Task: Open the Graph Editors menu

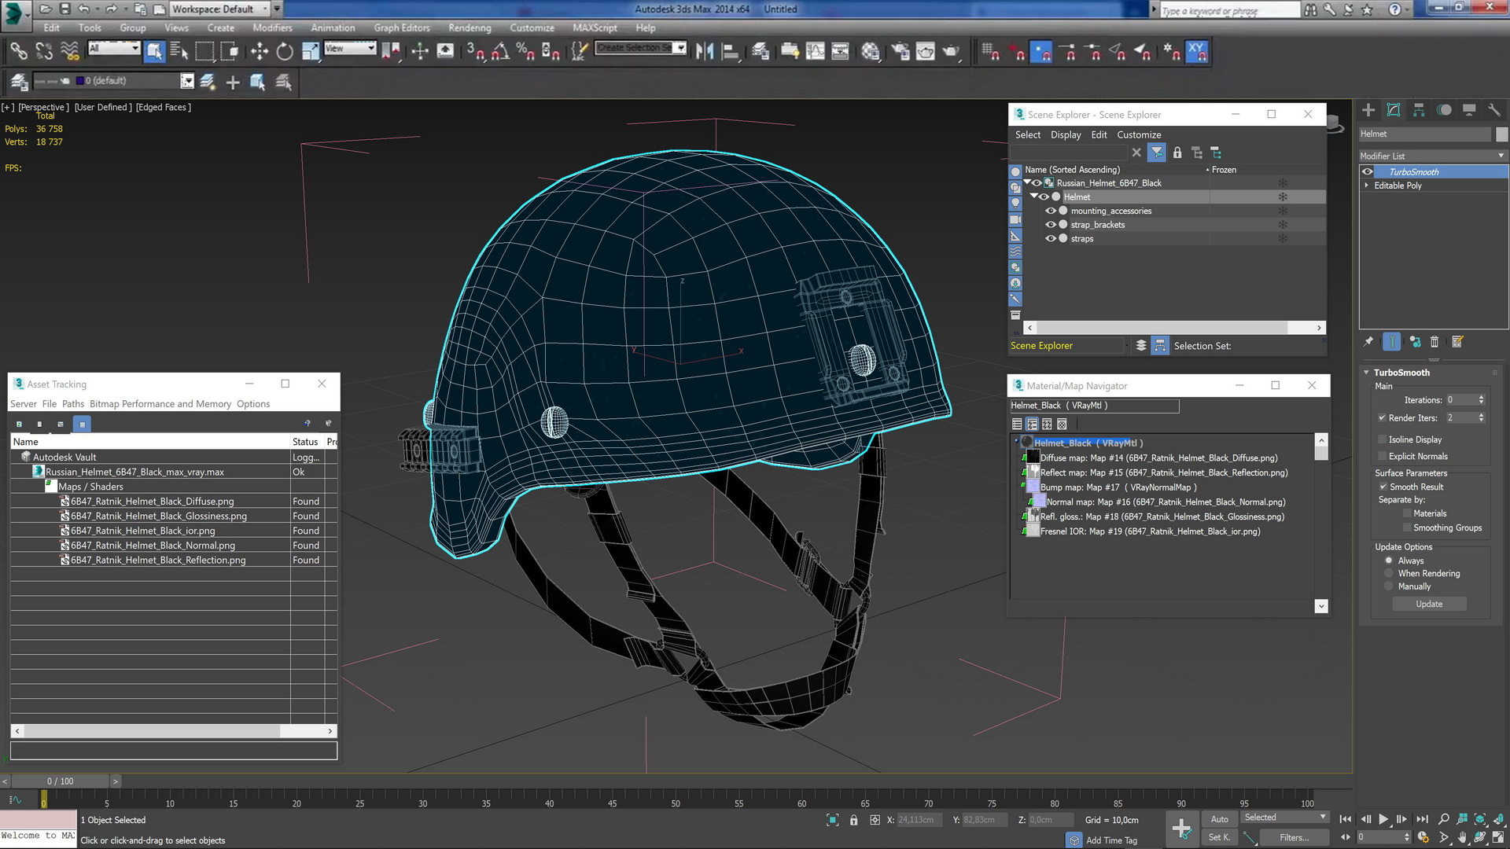Action: click(x=402, y=28)
